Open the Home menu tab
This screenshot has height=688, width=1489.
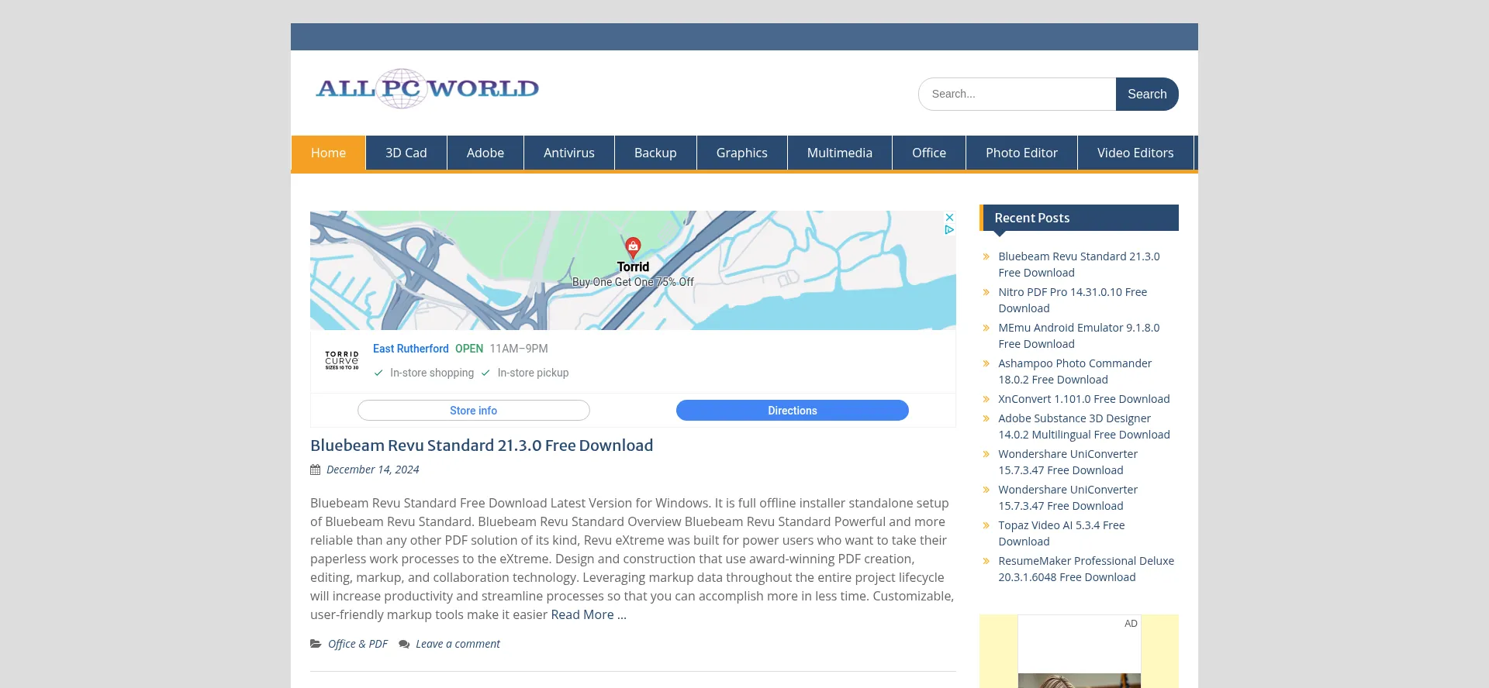(328, 153)
